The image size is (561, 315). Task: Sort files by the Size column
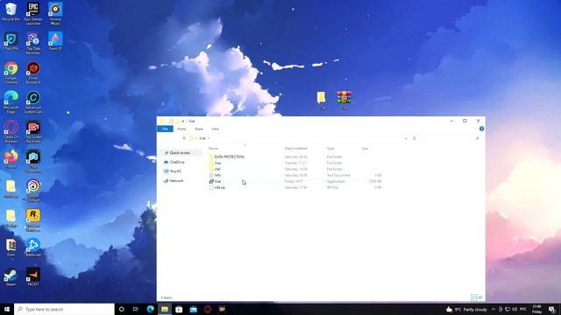pos(365,148)
